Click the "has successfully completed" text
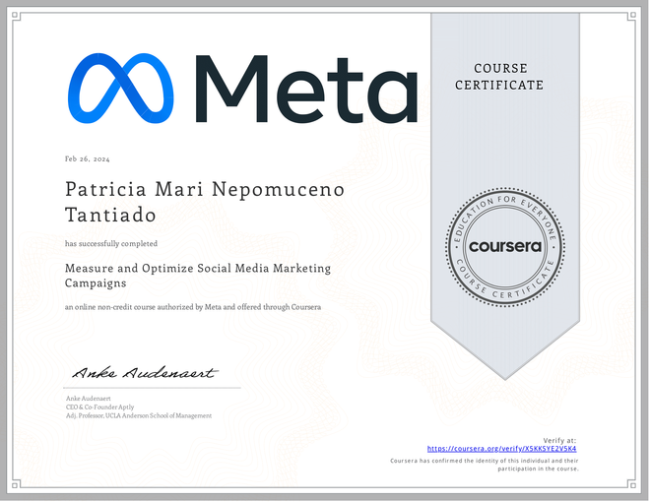Image resolution: width=650 pixels, height=502 pixels. click(x=111, y=243)
